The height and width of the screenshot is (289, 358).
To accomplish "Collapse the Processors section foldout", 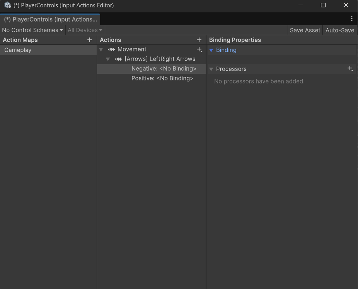I will pos(211,69).
